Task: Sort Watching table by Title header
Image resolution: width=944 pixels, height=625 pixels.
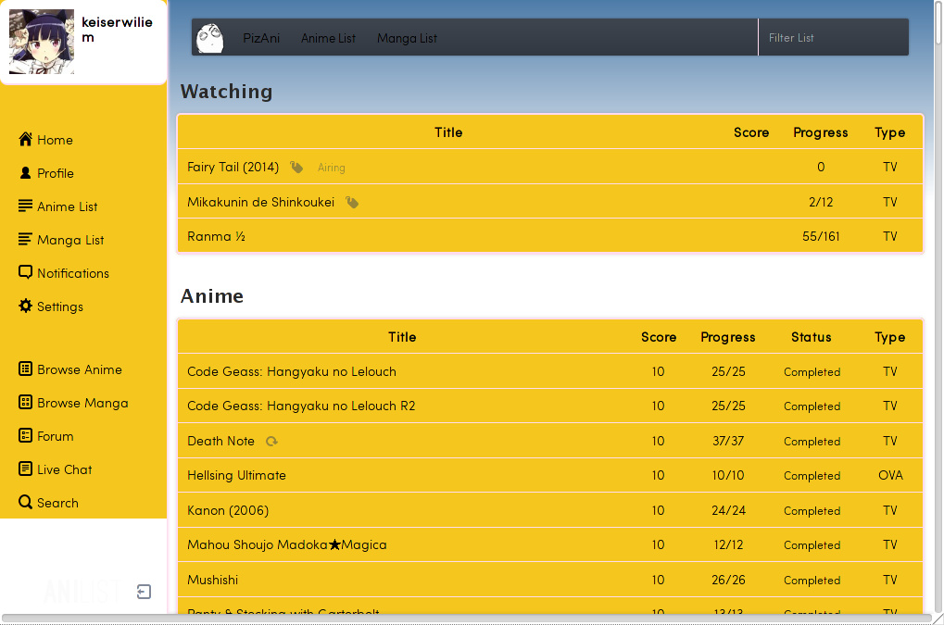Action: tap(448, 132)
